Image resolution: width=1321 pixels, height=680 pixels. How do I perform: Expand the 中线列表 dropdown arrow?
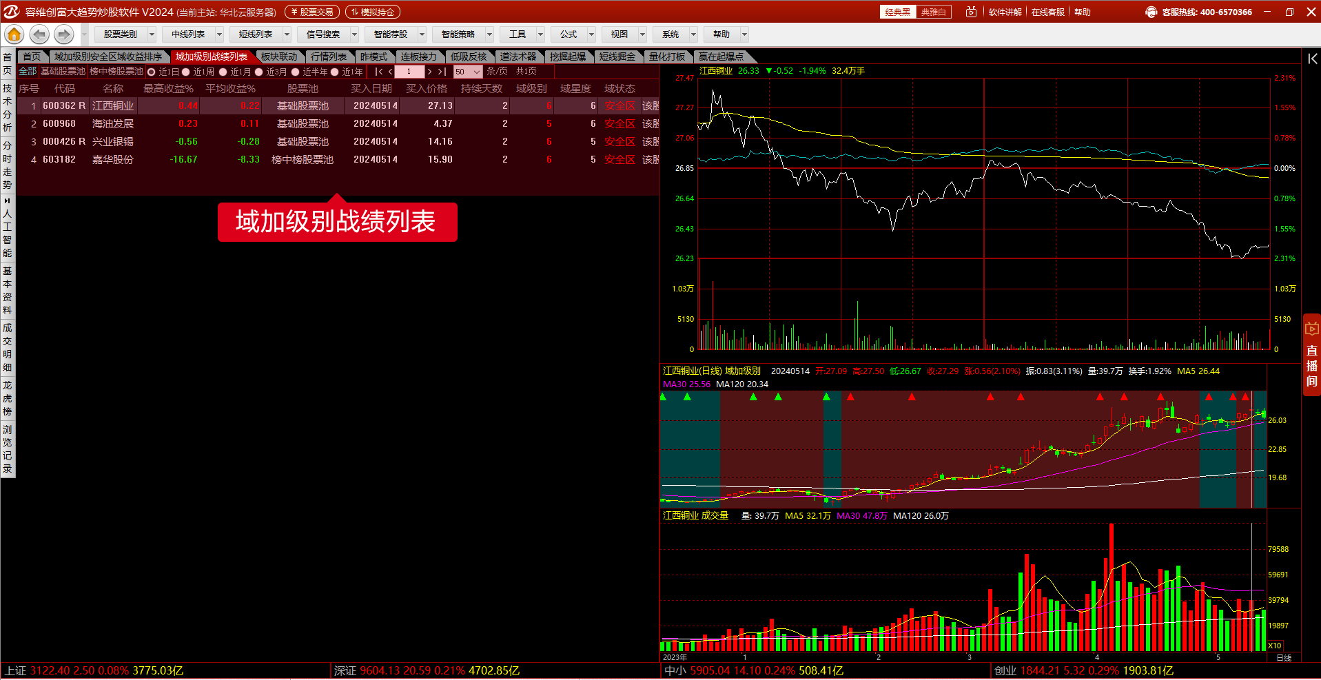219,34
